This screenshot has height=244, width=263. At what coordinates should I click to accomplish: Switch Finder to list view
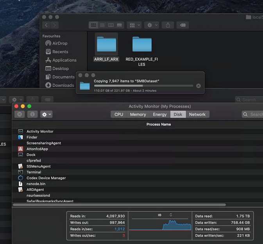pyautogui.click(x=102, y=25)
